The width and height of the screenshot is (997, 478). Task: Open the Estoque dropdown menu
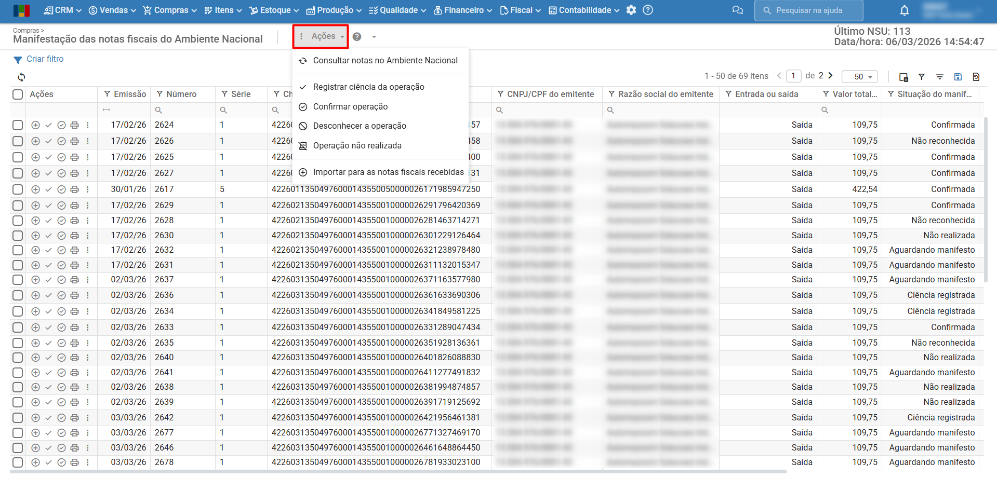coord(274,10)
